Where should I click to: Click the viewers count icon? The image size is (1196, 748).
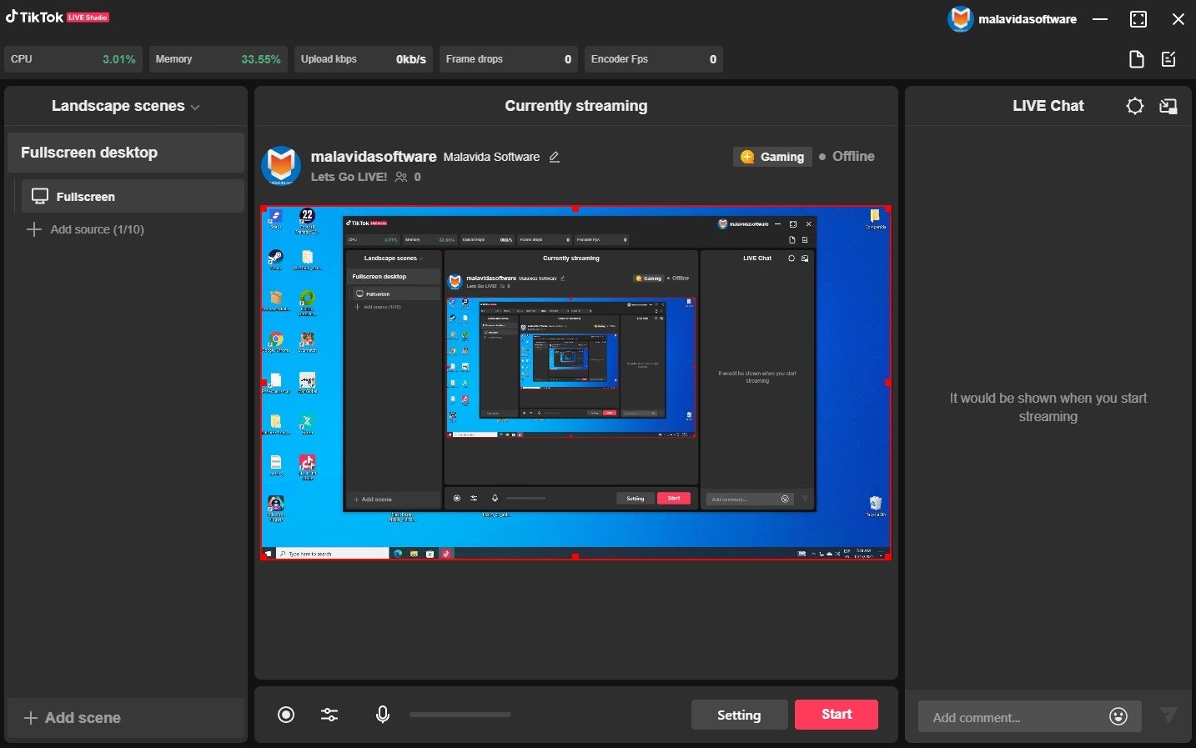(x=402, y=177)
